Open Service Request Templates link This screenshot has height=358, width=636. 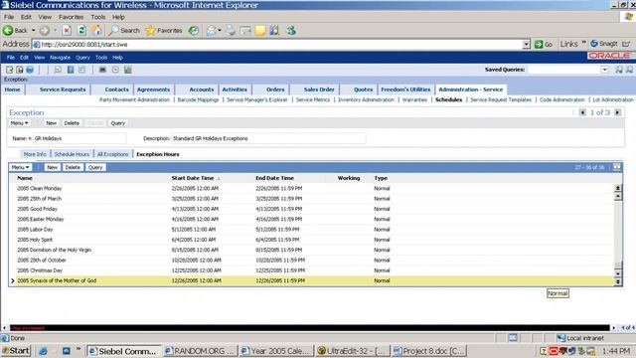click(501, 99)
